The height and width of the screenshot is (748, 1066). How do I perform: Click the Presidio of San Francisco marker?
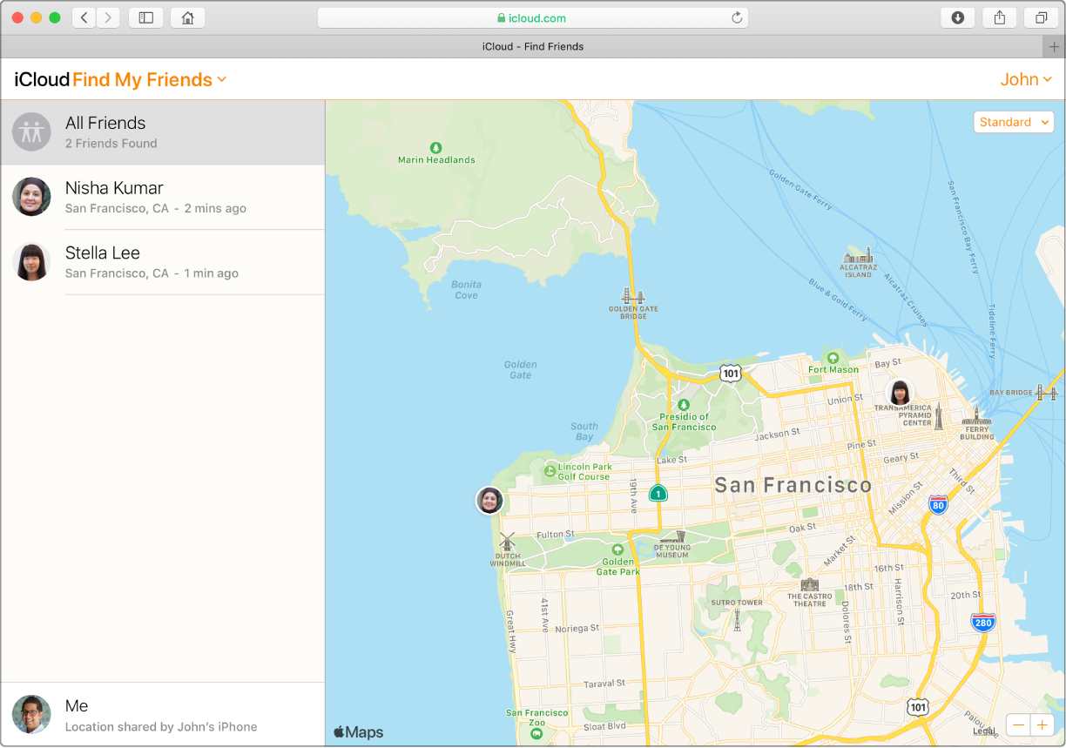pos(684,405)
